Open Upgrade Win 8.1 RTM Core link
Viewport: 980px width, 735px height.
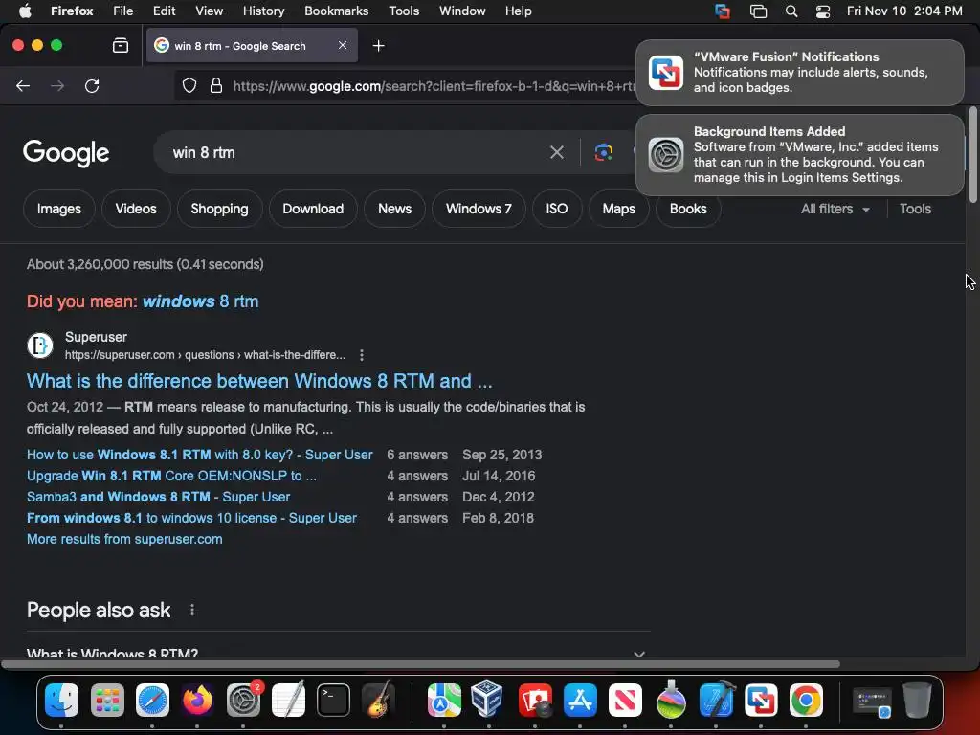tap(172, 476)
